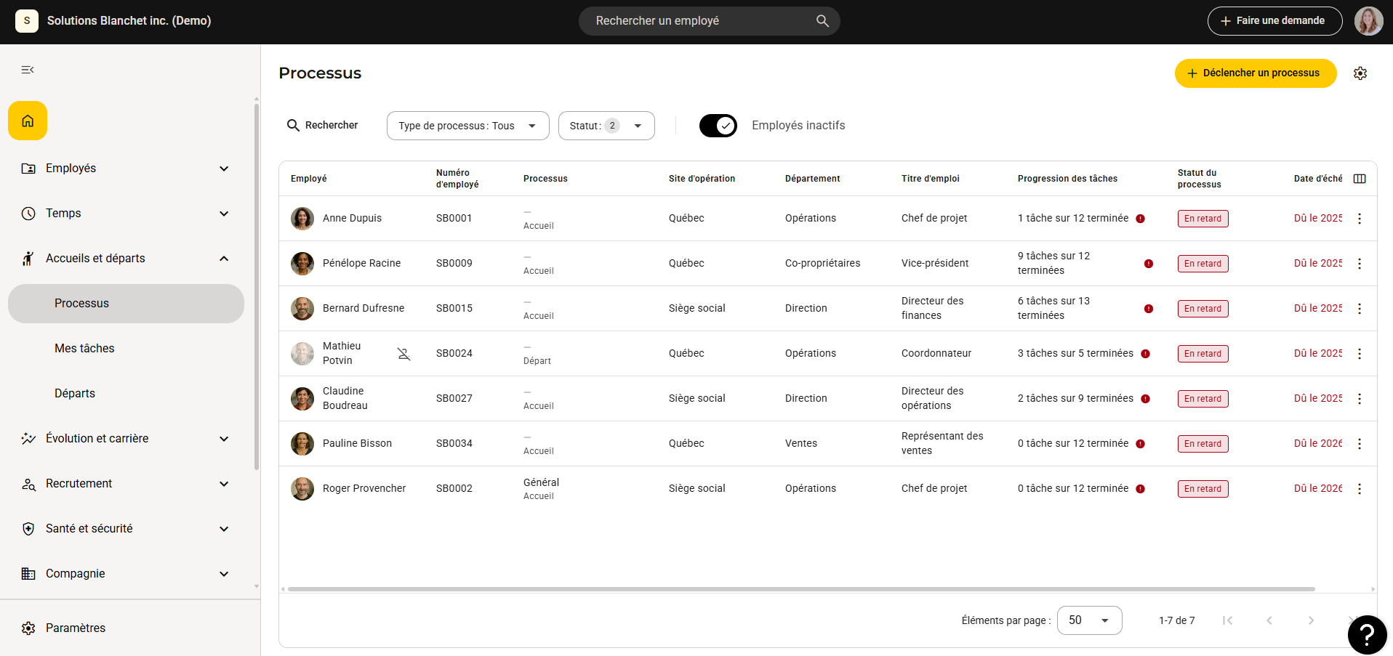Click the overdue alert icon for Pauline Bisson
The height and width of the screenshot is (656, 1393).
click(1141, 444)
